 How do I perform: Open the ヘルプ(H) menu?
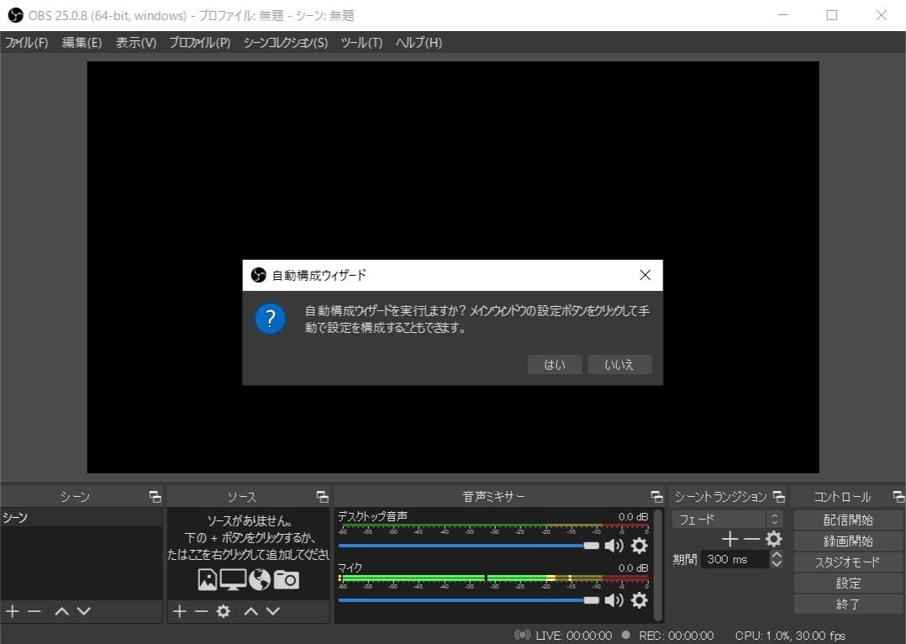[419, 42]
